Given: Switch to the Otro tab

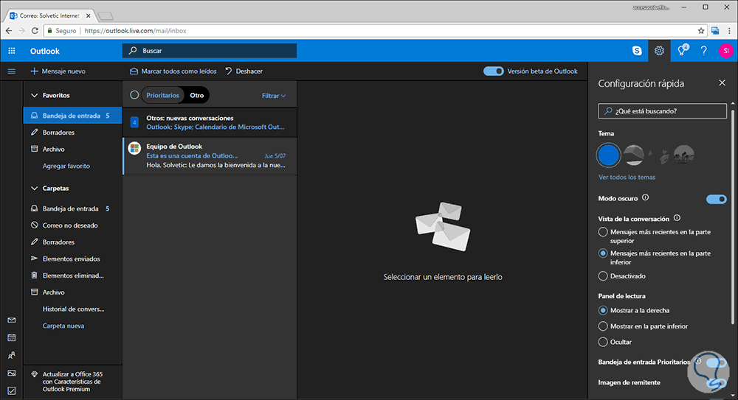Looking at the screenshot, I should coord(197,96).
